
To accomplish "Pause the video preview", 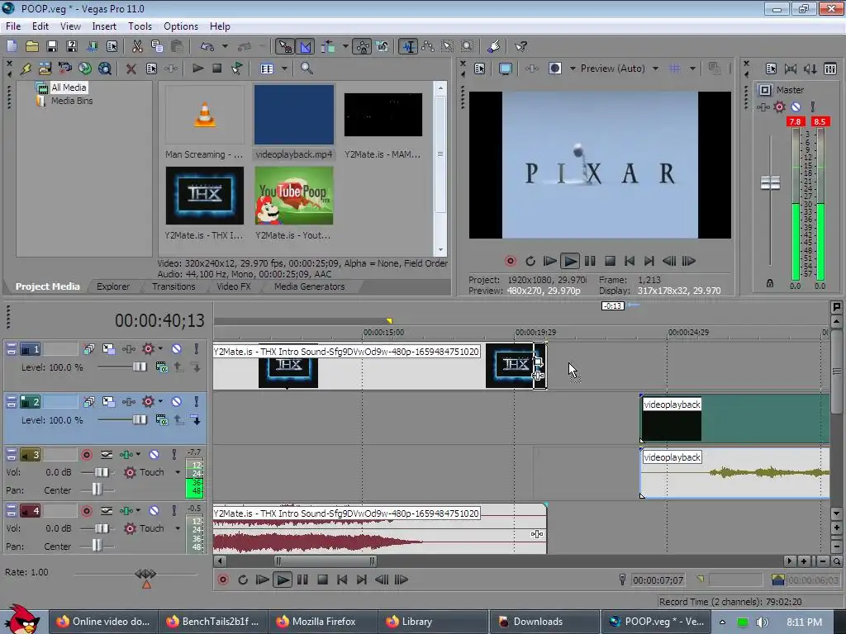I will click(590, 261).
